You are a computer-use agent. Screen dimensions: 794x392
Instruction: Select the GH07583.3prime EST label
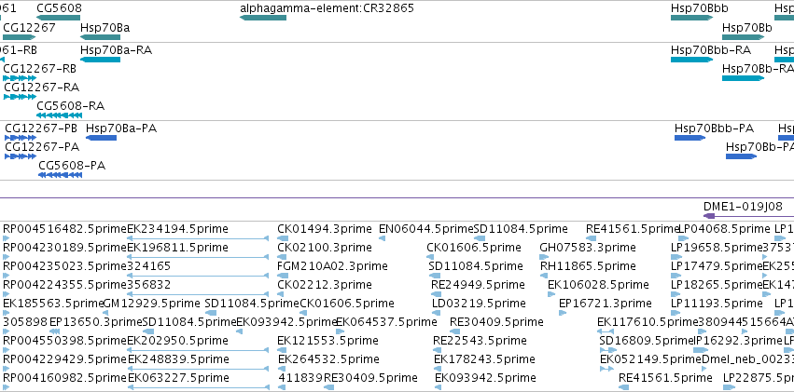click(588, 248)
